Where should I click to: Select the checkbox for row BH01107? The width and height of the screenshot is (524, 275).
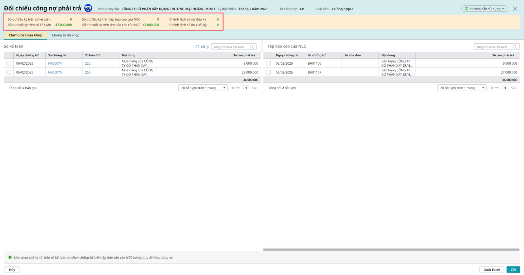(268, 72)
